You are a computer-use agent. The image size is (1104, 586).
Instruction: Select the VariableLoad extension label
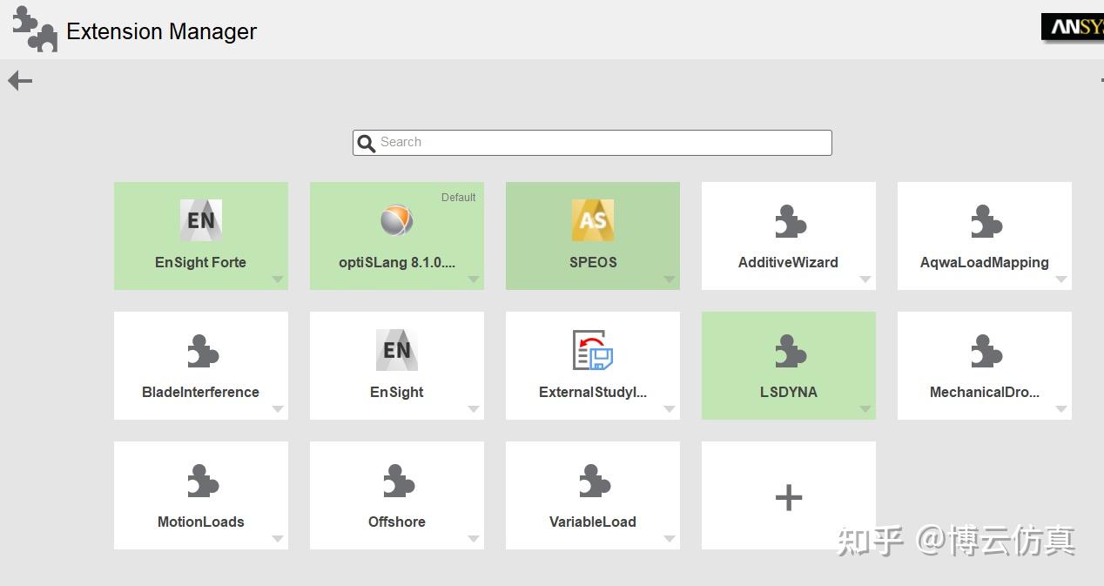pyautogui.click(x=593, y=522)
